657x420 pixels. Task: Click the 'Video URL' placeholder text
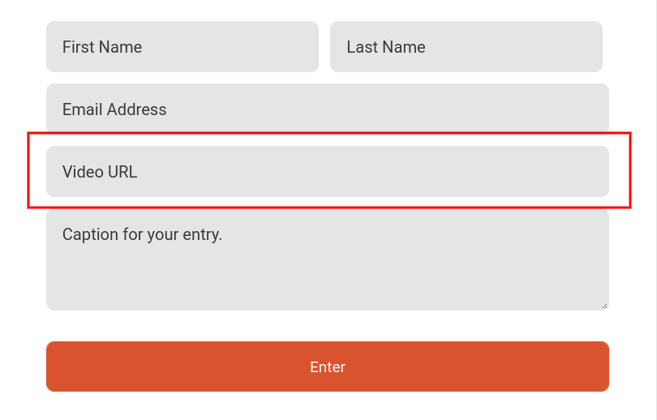point(100,172)
